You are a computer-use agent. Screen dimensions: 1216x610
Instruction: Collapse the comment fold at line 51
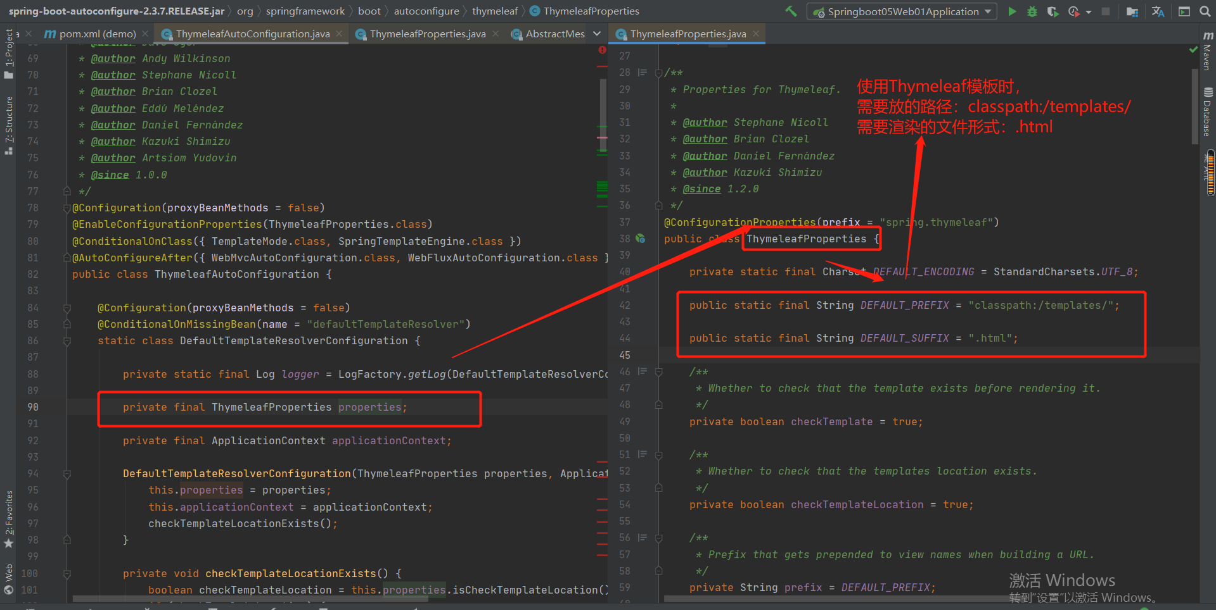pos(658,454)
